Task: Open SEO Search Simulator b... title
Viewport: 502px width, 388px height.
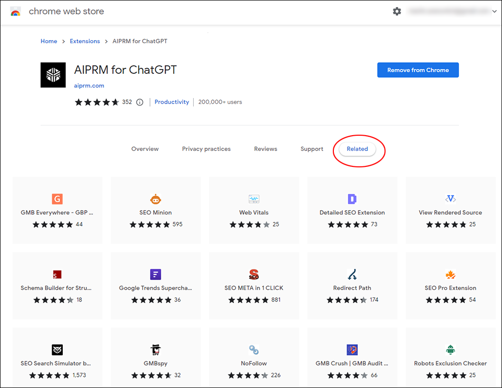Action: pyautogui.click(x=56, y=363)
